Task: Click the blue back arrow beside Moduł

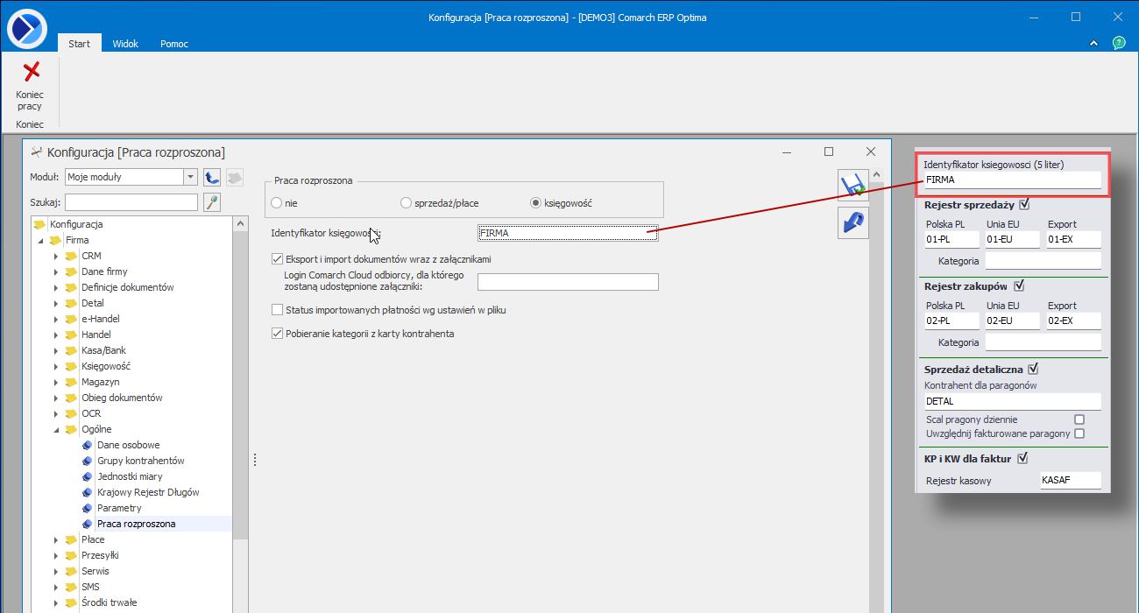Action: point(211,177)
